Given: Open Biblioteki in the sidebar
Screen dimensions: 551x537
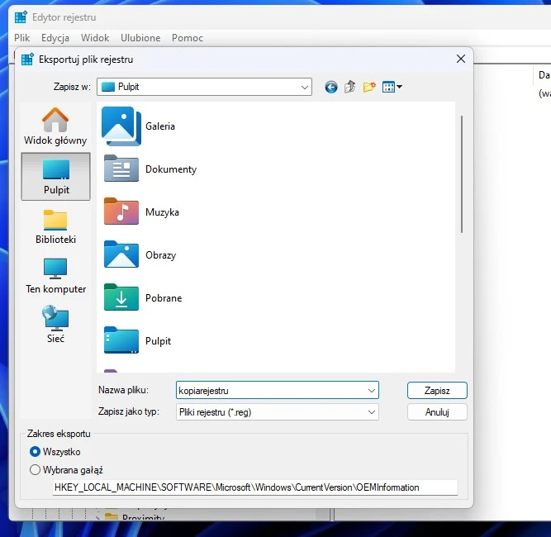Looking at the screenshot, I should point(55,226).
